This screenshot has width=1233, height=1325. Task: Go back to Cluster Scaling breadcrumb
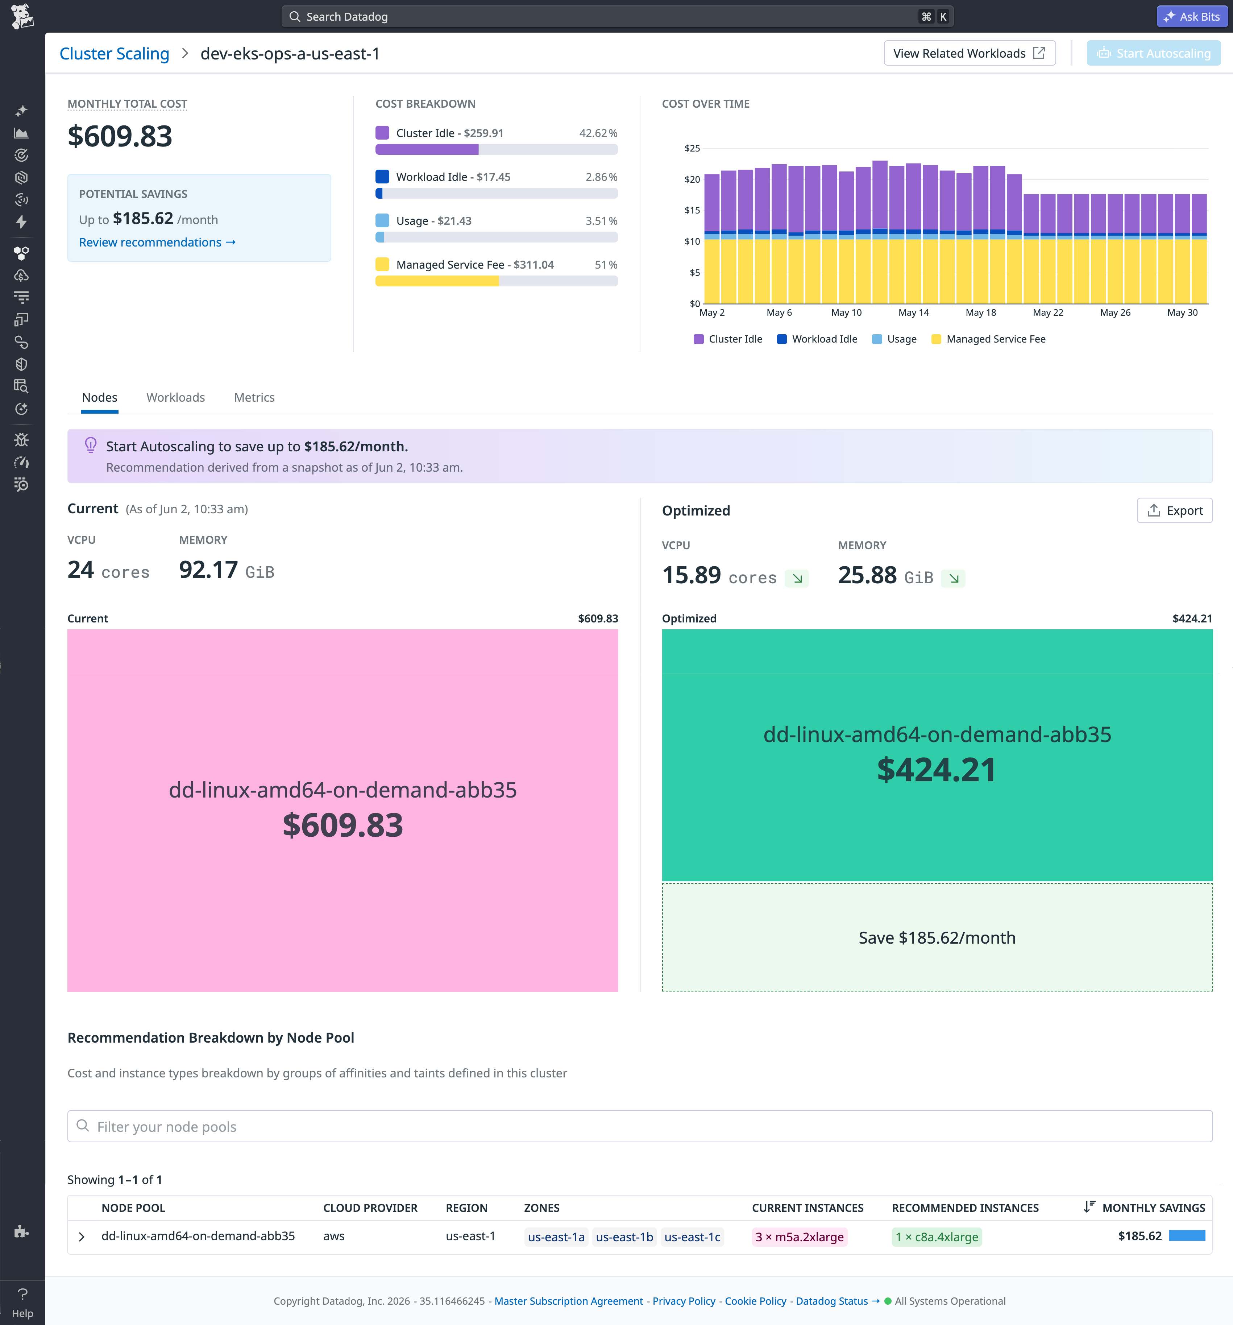[114, 53]
